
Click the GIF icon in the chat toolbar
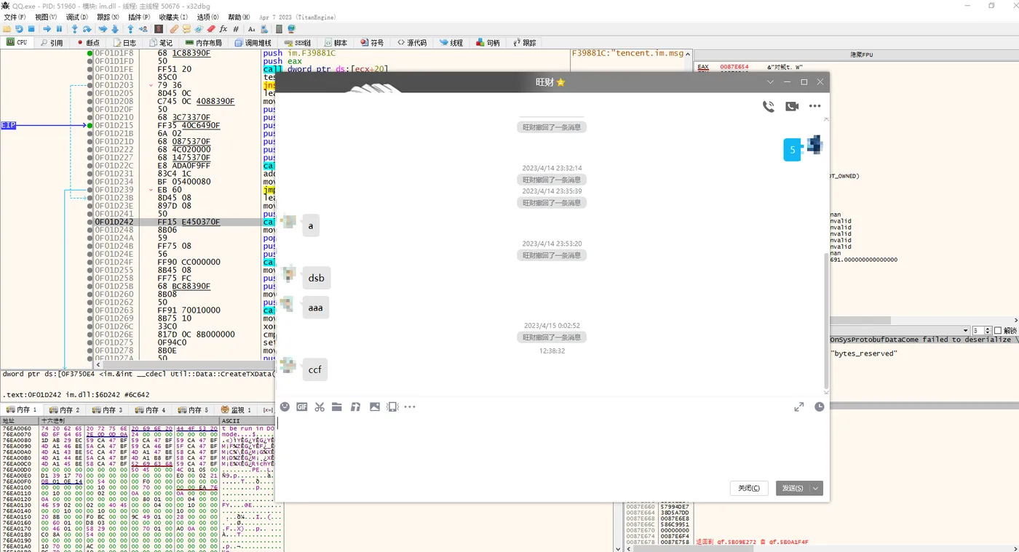click(301, 407)
